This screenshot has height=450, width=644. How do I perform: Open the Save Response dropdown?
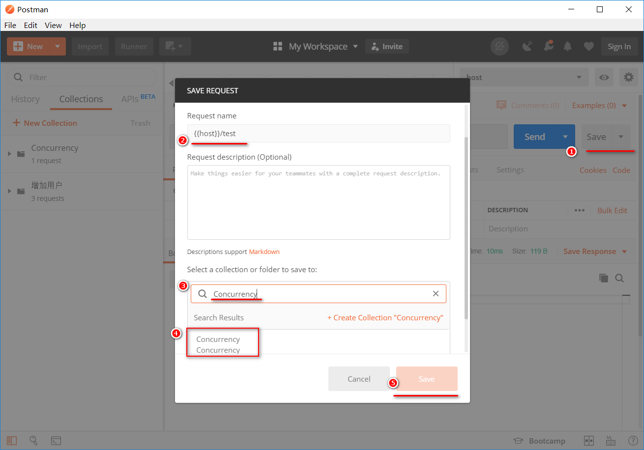point(595,251)
